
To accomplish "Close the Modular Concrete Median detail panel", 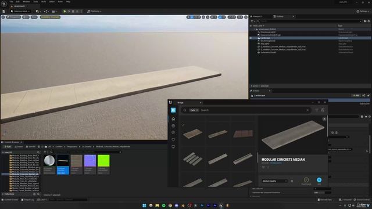I will pyautogui.click(x=324, y=118).
